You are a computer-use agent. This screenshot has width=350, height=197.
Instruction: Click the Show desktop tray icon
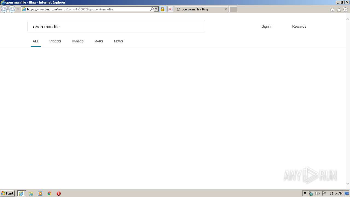tap(347, 193)
